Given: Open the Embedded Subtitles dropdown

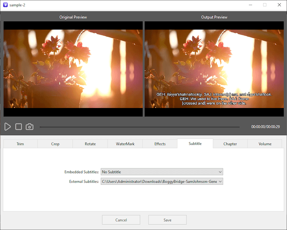Looking at the screenshot, I should tap(162, 172).
